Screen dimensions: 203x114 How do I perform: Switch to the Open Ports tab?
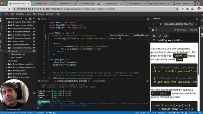[99, 81]
